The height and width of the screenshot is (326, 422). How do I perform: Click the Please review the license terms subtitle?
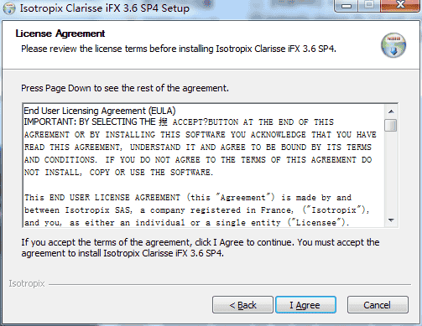(x=179, y=49)
